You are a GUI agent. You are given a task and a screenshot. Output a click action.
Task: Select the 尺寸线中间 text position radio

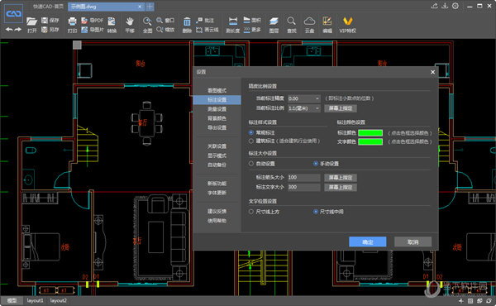(x=316, y=212)
